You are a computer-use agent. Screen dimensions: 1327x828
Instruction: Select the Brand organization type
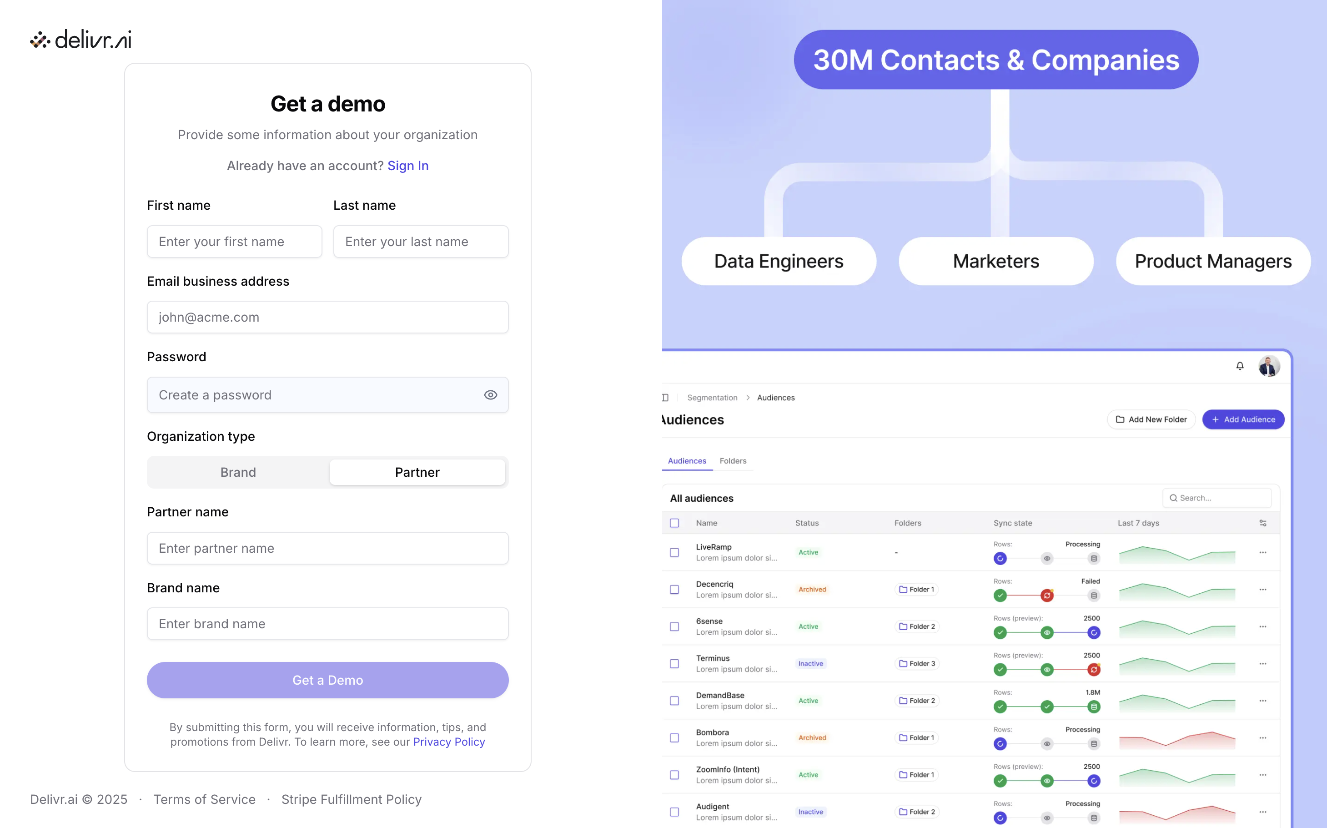point(238,472)
